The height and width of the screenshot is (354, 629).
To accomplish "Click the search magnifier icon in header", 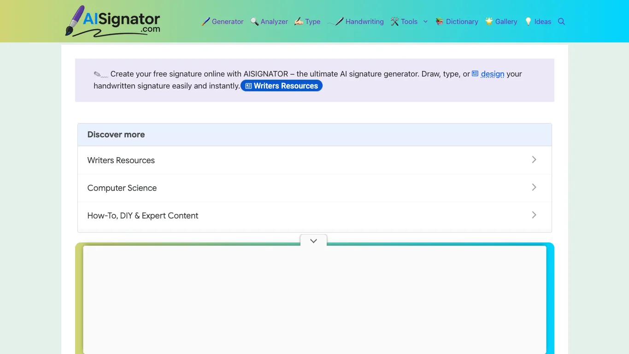I will click(x=561, y=21).
